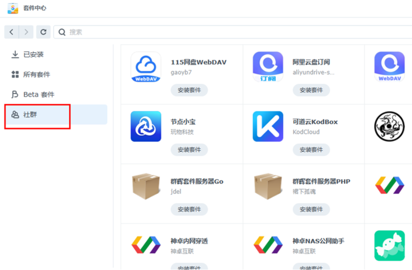Click the Package Center logo icon
This screenshot has width=412, height=270.
tap(13, 8)
